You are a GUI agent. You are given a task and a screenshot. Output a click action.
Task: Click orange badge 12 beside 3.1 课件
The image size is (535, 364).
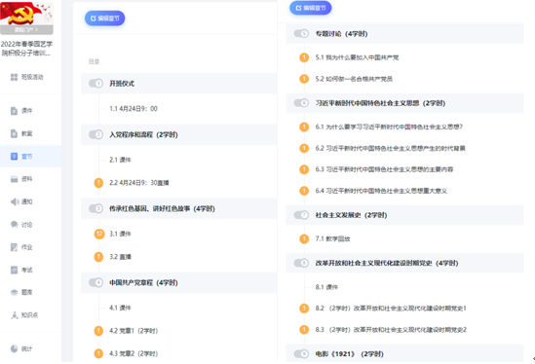tap(99, 234)
